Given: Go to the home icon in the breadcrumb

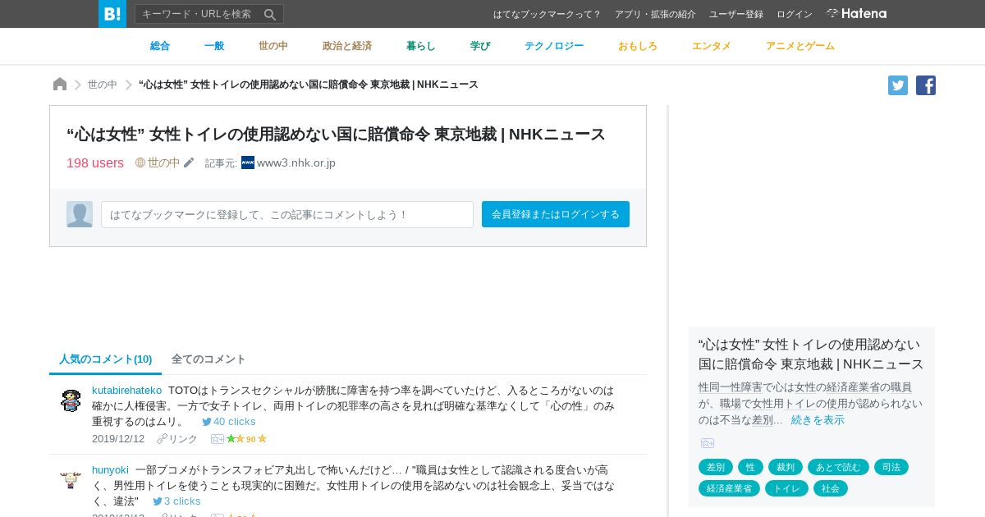Looking at the screenshot, I should 60,85.
